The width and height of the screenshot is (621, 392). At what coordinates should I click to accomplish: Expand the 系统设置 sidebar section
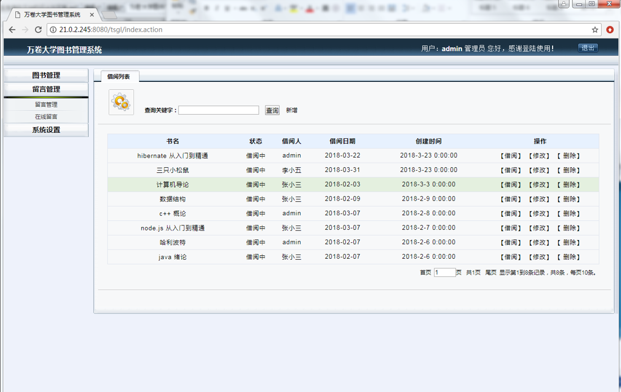tap(46, 130)
